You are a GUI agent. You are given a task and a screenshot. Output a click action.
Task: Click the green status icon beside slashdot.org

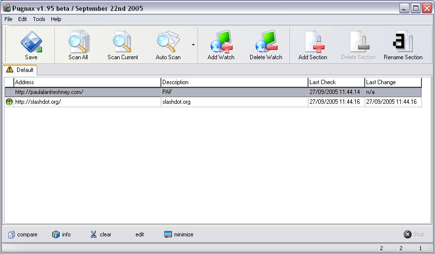point(9,102)
